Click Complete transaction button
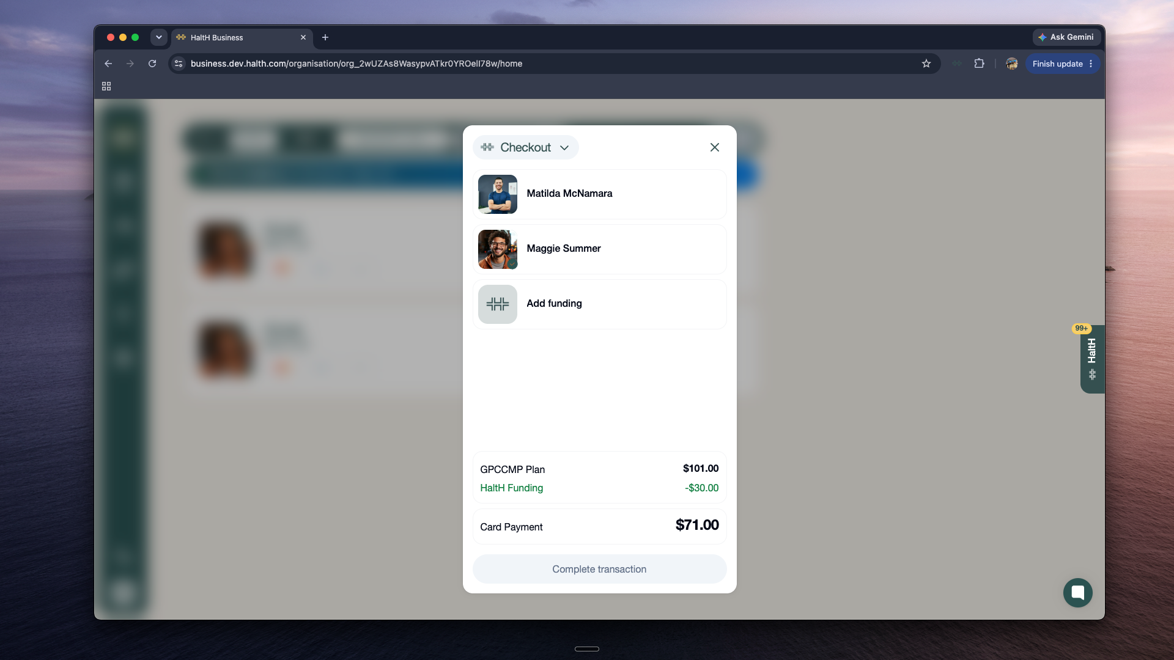Image resolution: width=1174 pixels, height=660 pixels. pos(599,569)
